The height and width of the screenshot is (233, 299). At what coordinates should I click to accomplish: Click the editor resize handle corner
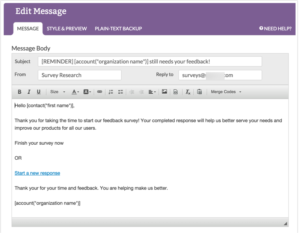coord(285,224)
